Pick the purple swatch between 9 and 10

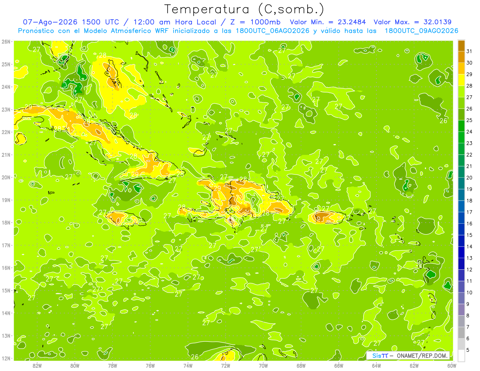pos(461,298)
